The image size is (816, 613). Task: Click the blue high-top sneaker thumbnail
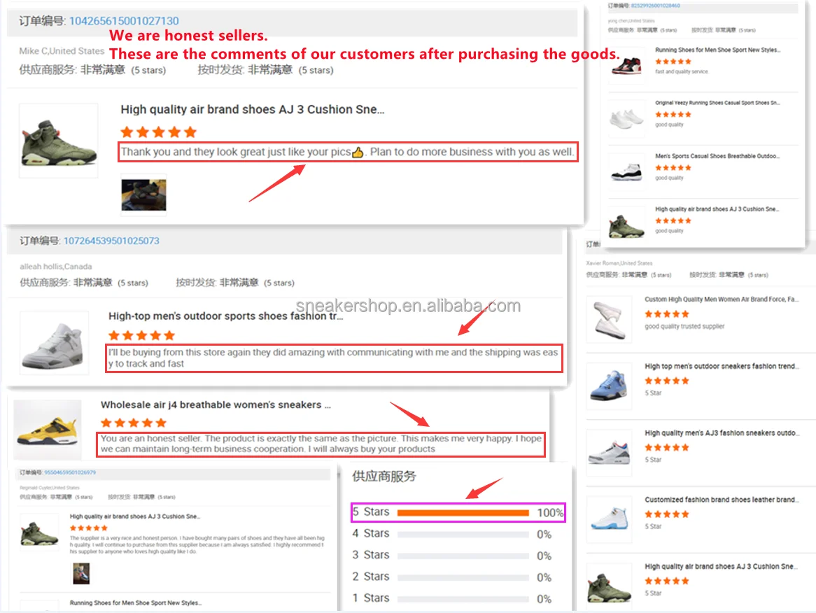click(x=609, y=386)
